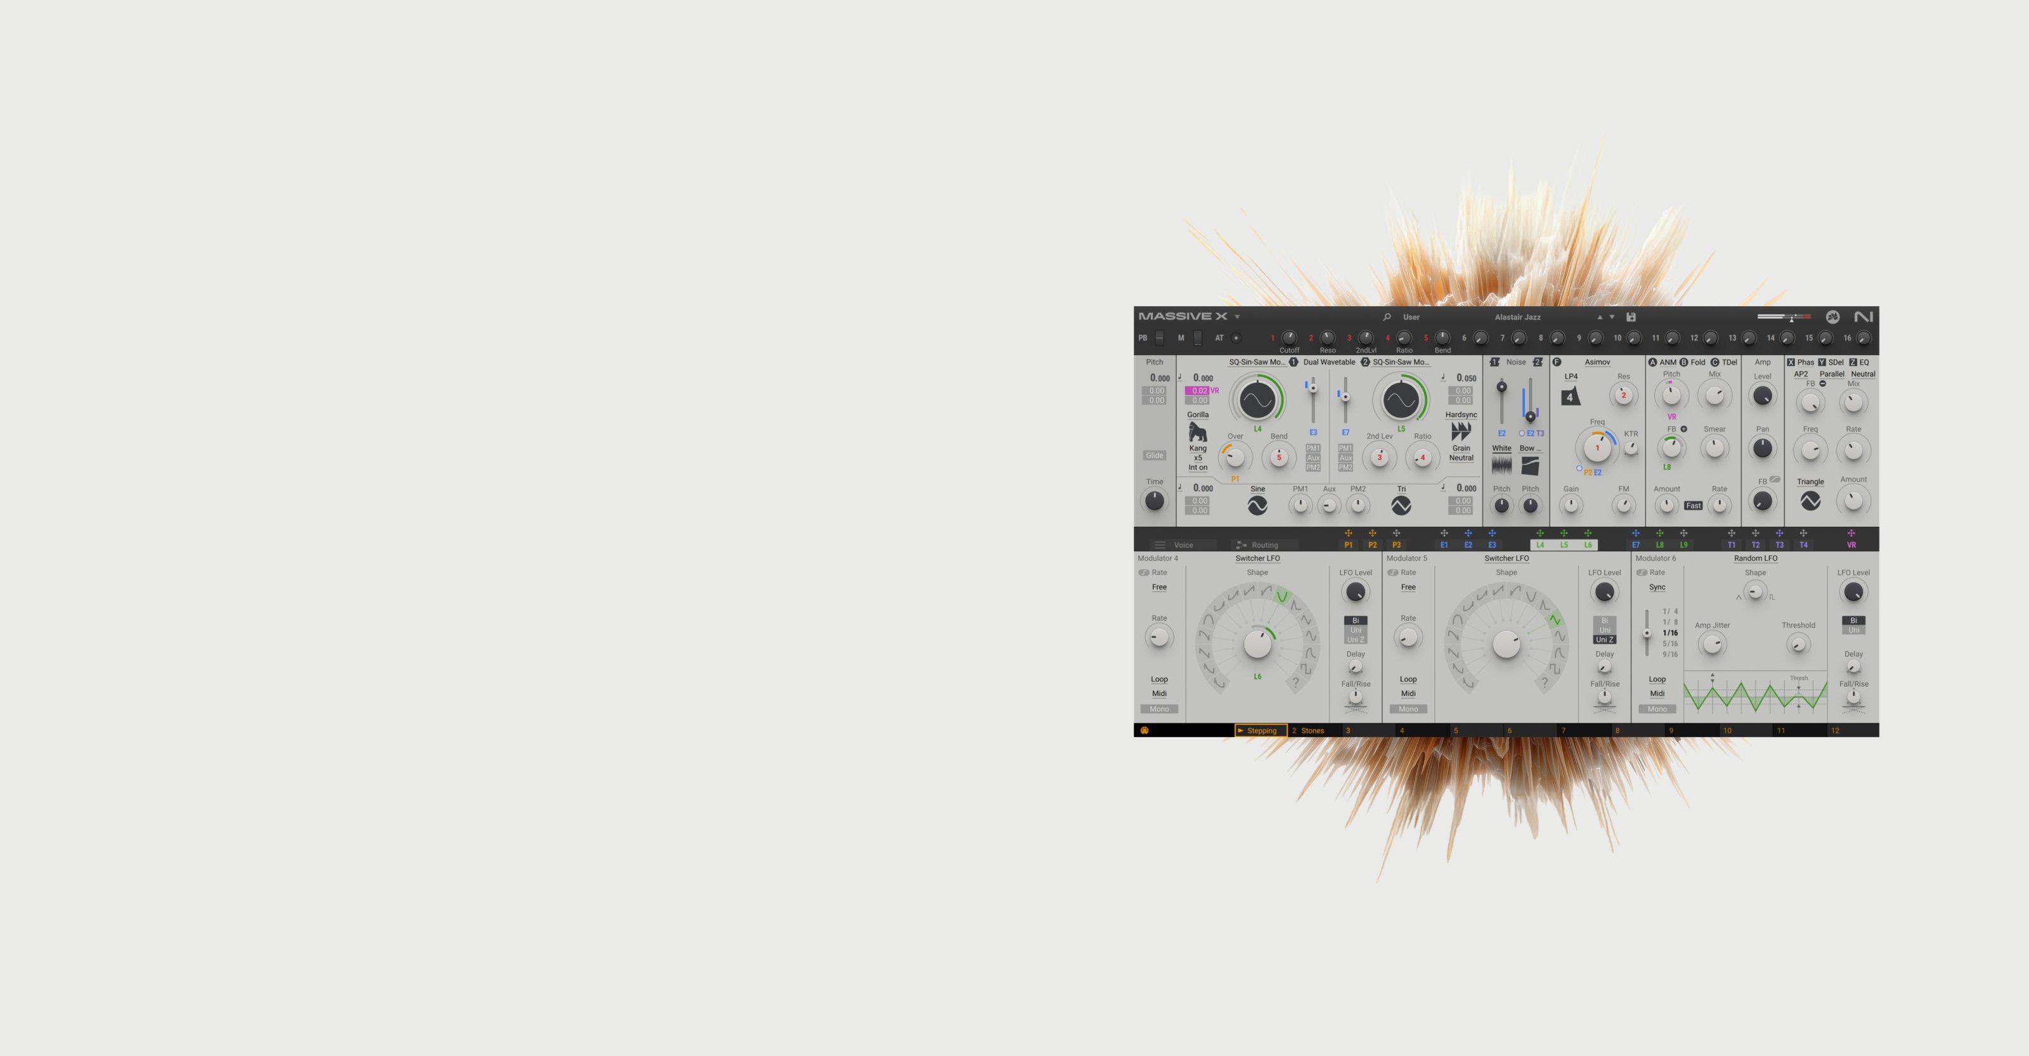Click the Sine waveform icon
Viewport: 2029px width, 1056px height.
click(1257, 506)
